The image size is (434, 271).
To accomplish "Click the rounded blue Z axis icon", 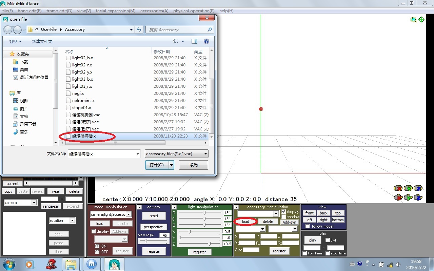I will click(x=418, y=188).
